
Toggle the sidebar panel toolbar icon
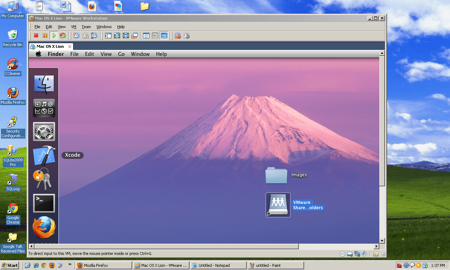coord(108,36)
